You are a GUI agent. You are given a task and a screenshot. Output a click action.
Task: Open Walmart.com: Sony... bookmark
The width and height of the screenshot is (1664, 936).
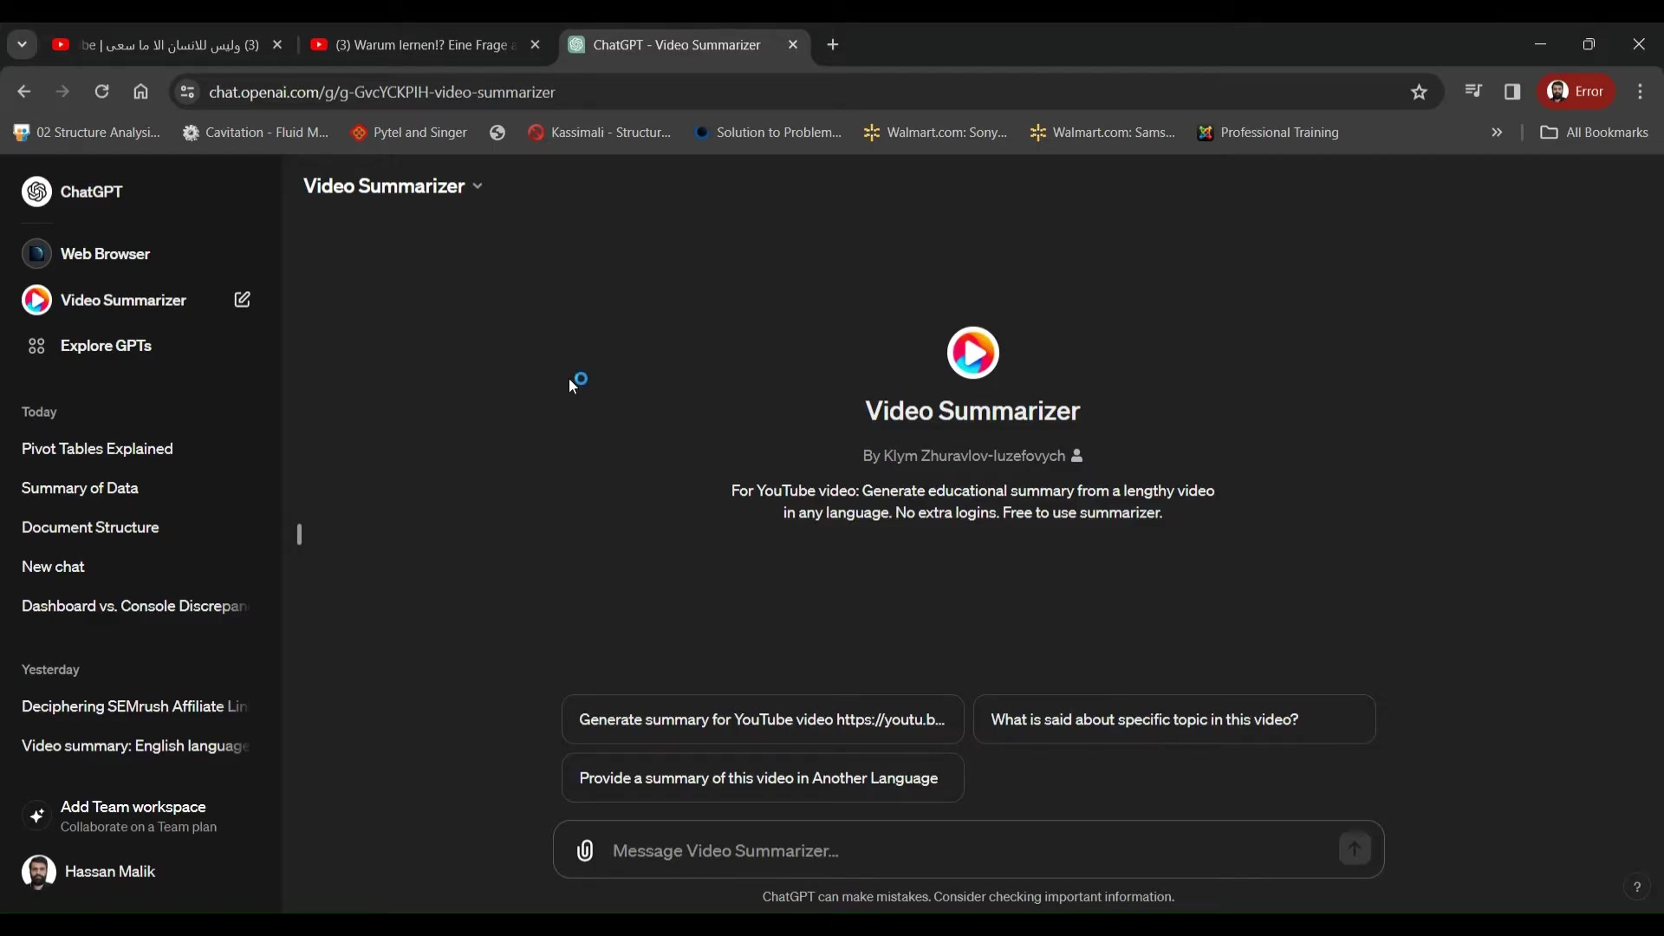point(935,133)
